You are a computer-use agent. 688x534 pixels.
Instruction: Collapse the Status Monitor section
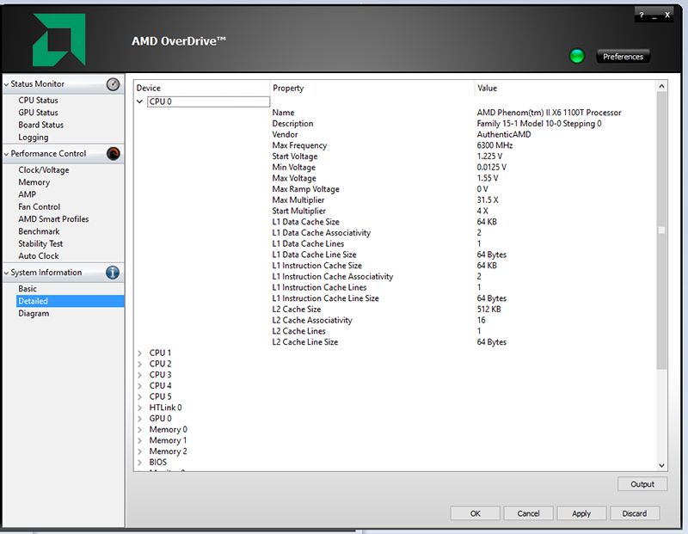(x=7, y=84)
